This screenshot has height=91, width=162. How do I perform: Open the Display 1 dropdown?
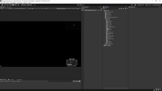tap(11, 9)
